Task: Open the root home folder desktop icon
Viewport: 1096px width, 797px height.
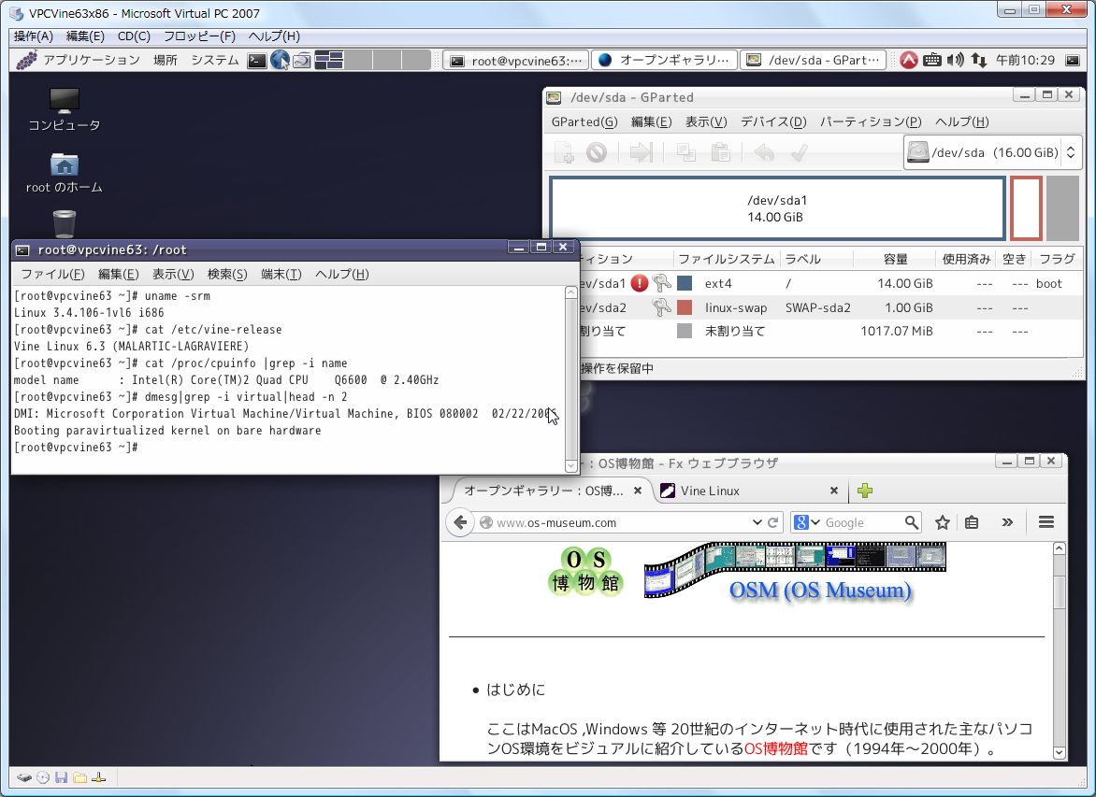Action: pyautogui.click(x=65, y=172)
